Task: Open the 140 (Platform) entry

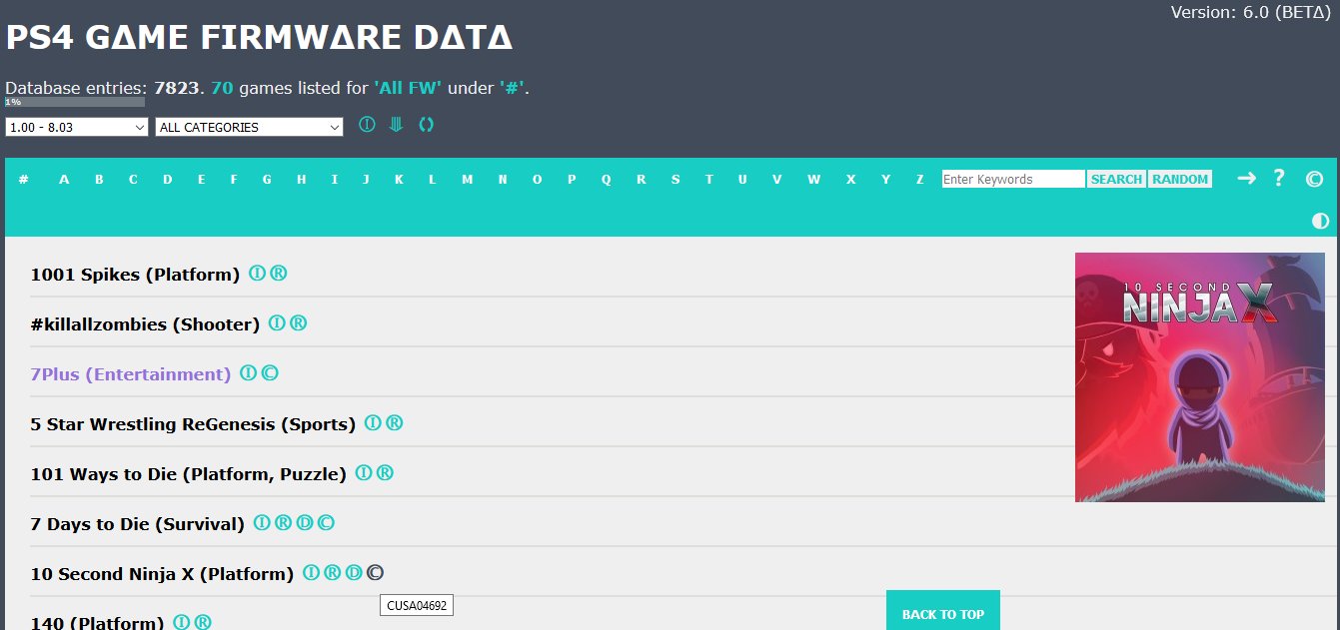Action: coord(97,622)
